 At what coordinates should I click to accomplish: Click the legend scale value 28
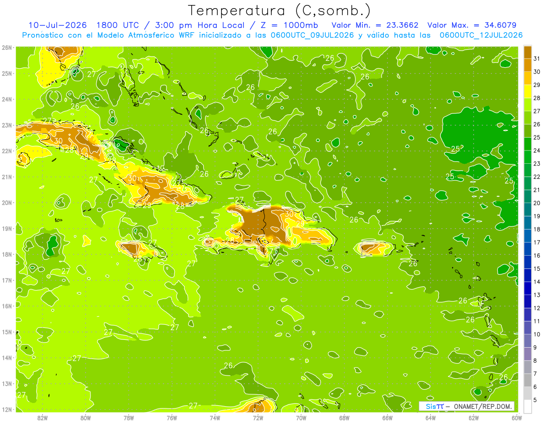click(537, 97)
